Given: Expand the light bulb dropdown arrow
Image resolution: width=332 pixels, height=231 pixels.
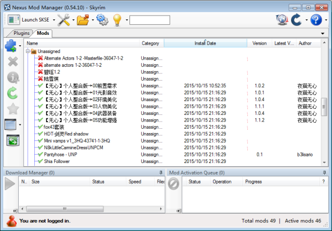Looking at the screenshot, I should coord(127,20).
